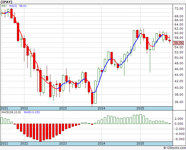Click 2025 on the MACD panel time axis
186x150 pixels.
click(x=140, y=143)
